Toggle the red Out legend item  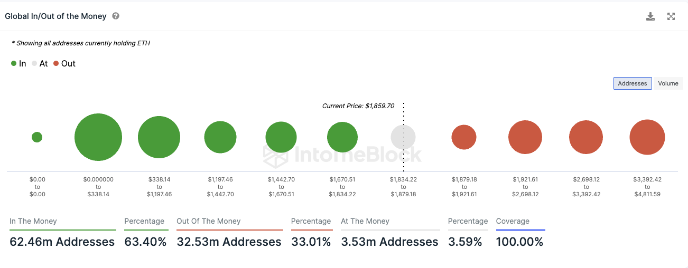coord(64,63)
